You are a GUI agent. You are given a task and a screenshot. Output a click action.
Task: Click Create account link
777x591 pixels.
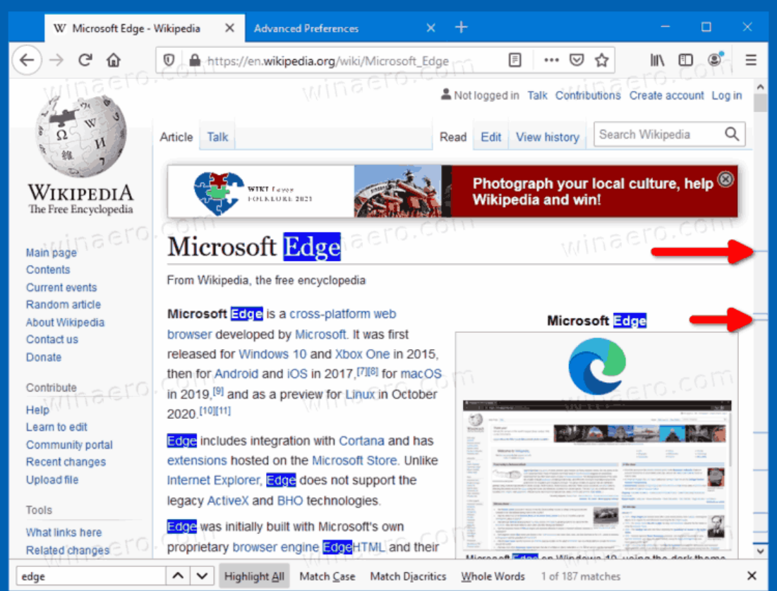pyautogui.click(x=666, y=96)
